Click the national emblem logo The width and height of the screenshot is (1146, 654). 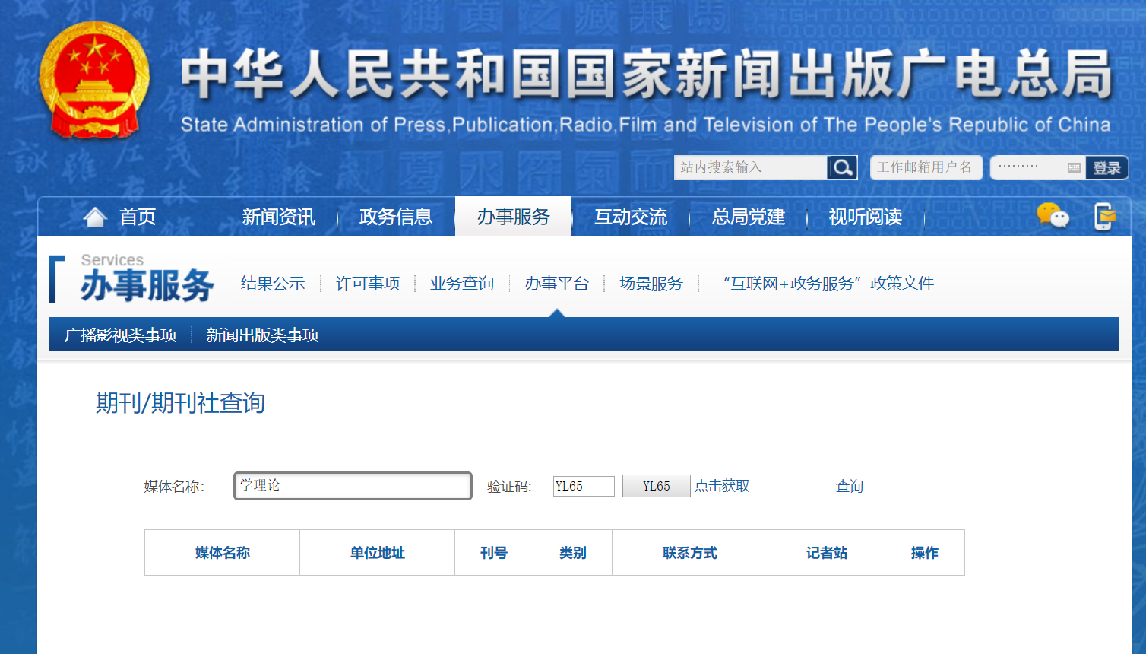tap(94, 80)
